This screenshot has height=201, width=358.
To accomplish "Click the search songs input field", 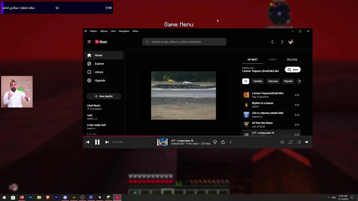I will tap(184, 42).
